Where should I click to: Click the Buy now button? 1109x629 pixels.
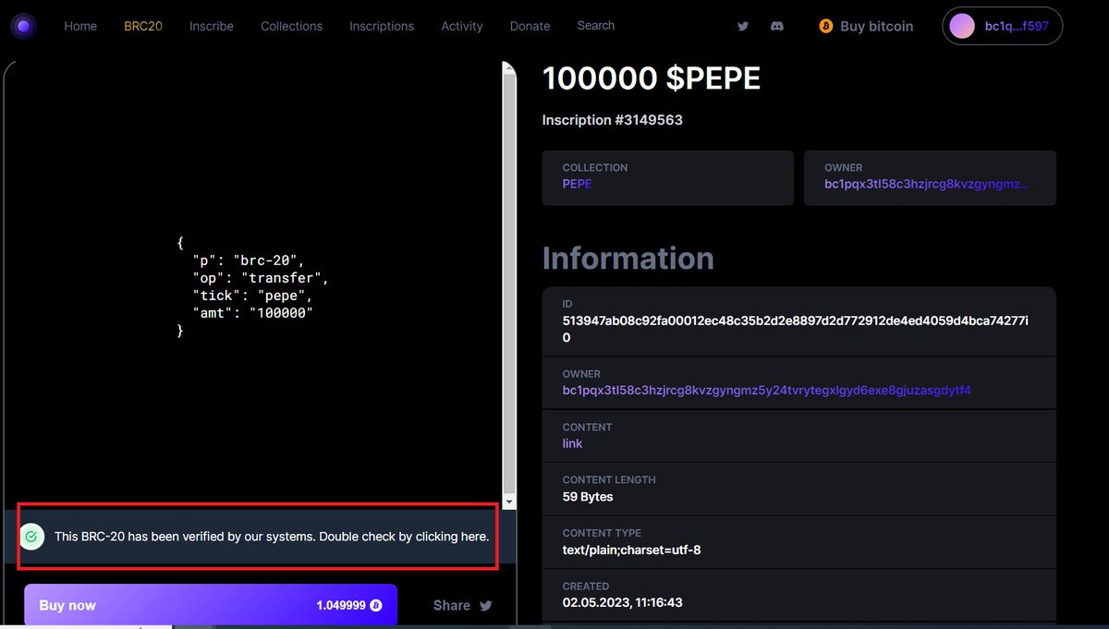click(x=211, y=606)
